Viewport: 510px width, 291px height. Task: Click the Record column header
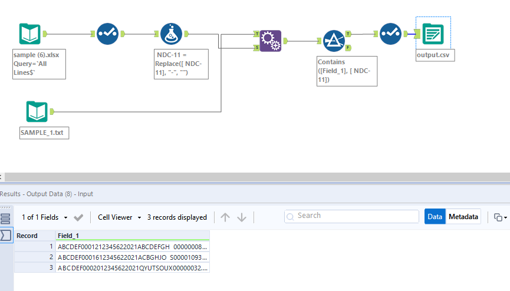[x=35, y=236]
